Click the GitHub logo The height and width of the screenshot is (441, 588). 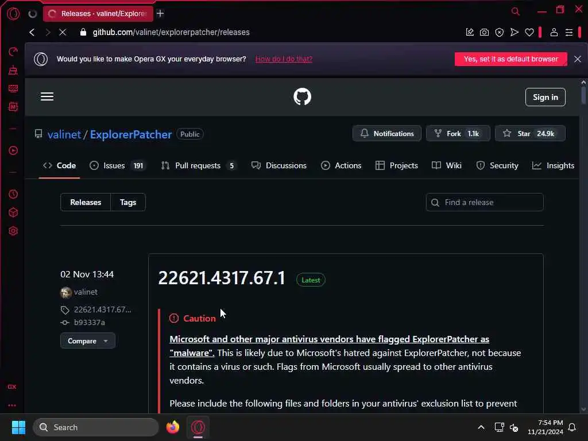302,96
